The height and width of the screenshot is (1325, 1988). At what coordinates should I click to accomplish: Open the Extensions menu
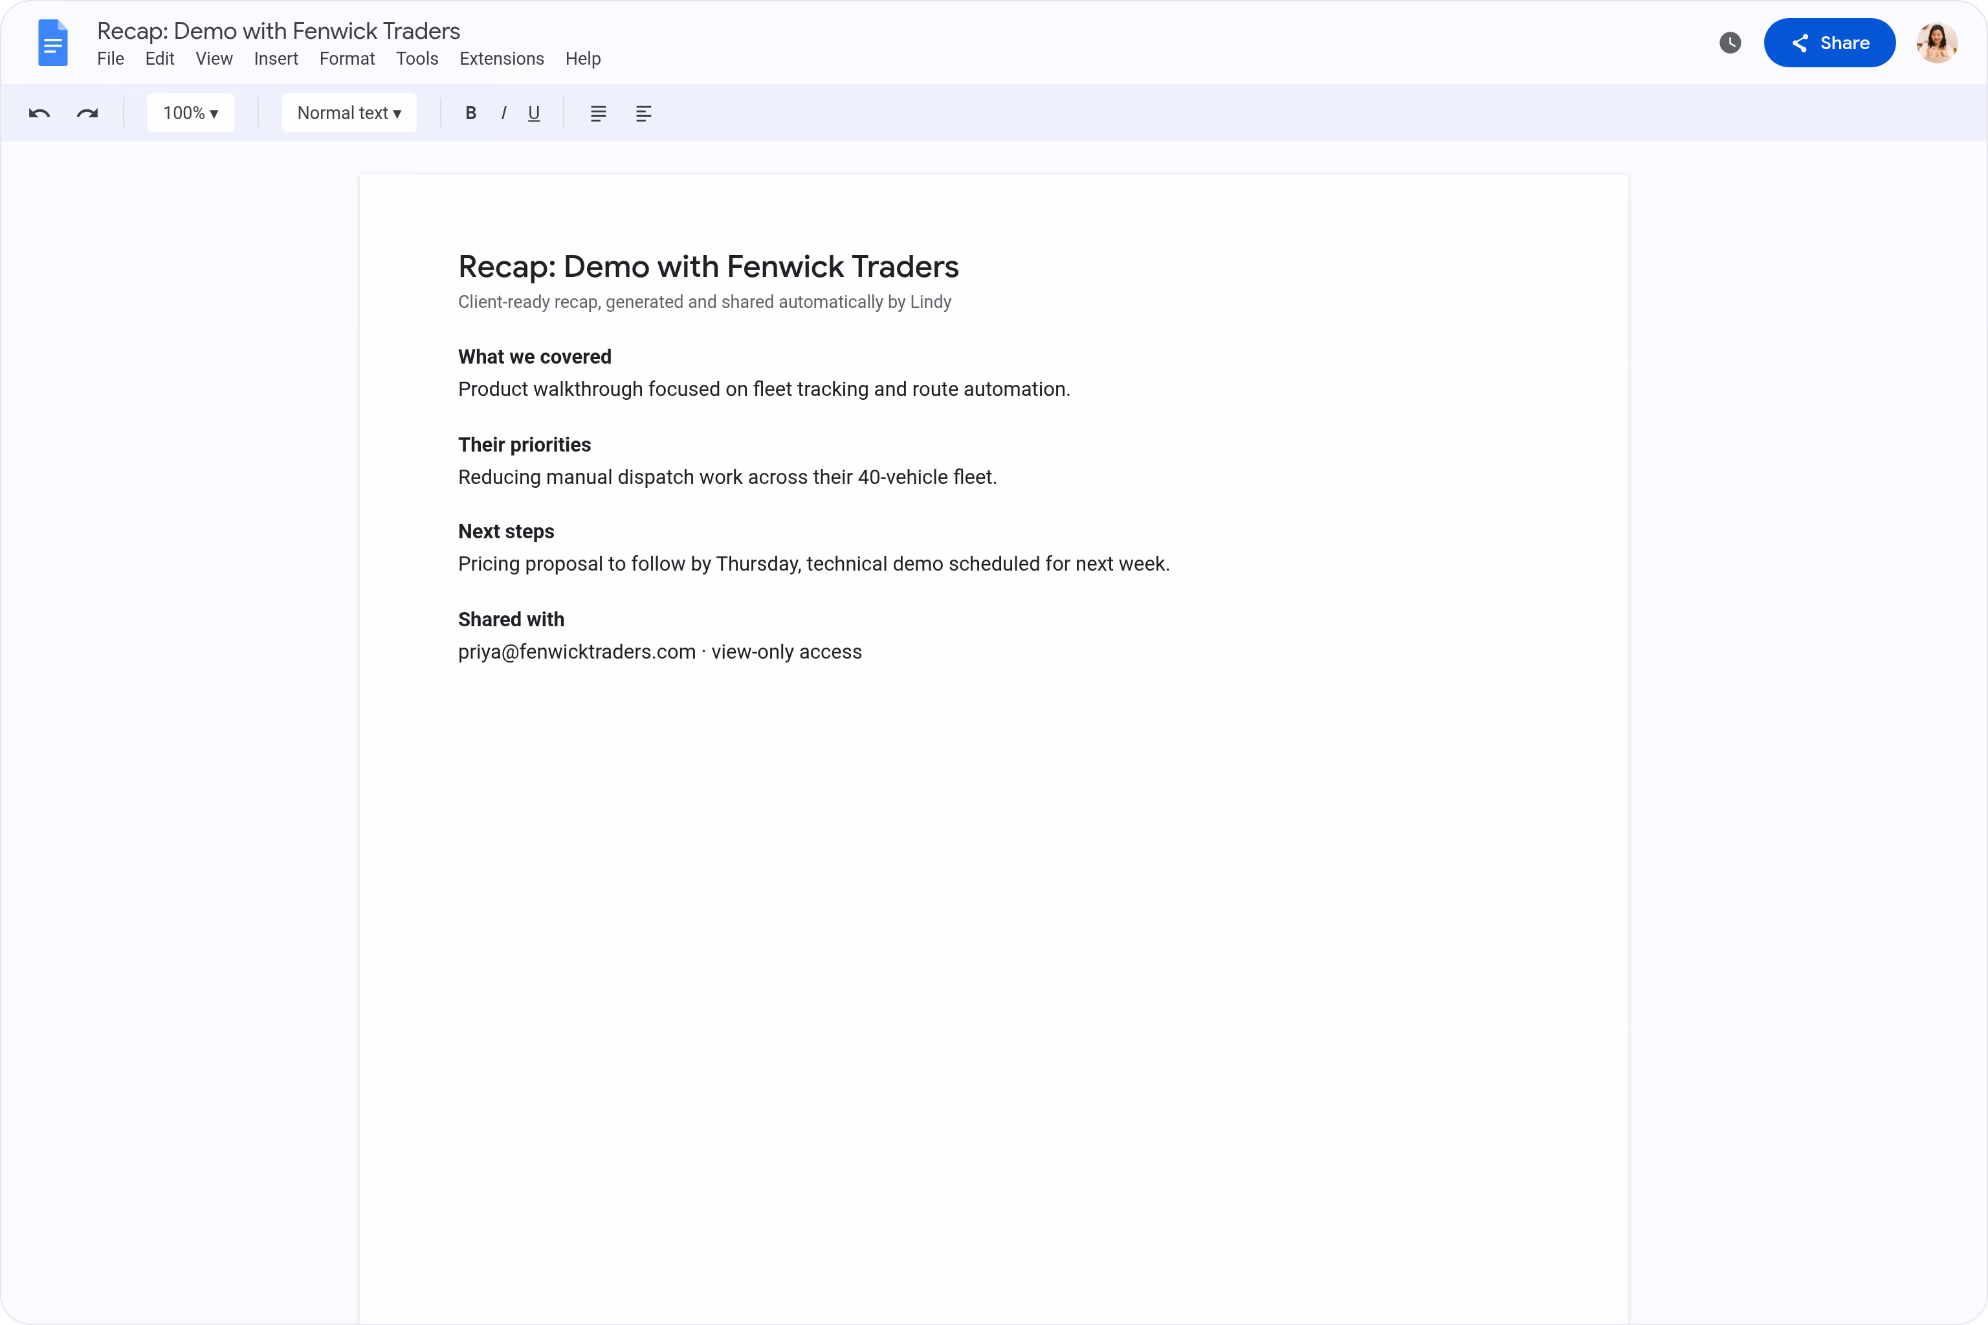(x=502, y=59)
